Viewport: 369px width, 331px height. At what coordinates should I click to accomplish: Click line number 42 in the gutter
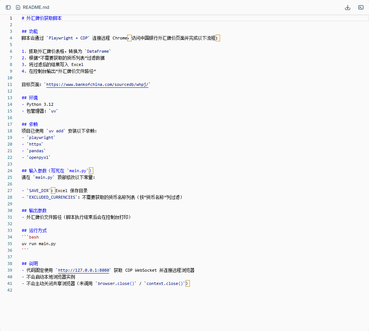[x=10, y=290]
